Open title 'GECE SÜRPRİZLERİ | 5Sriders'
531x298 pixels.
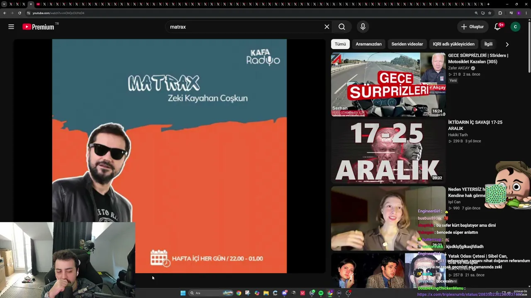point(478,59)
